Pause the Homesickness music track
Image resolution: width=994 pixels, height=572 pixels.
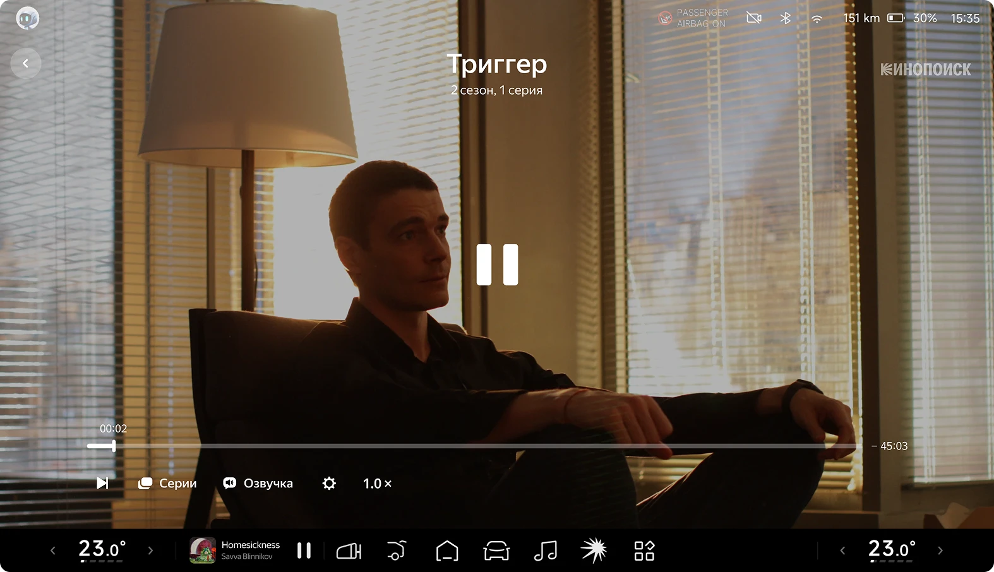tap(304, 551)
